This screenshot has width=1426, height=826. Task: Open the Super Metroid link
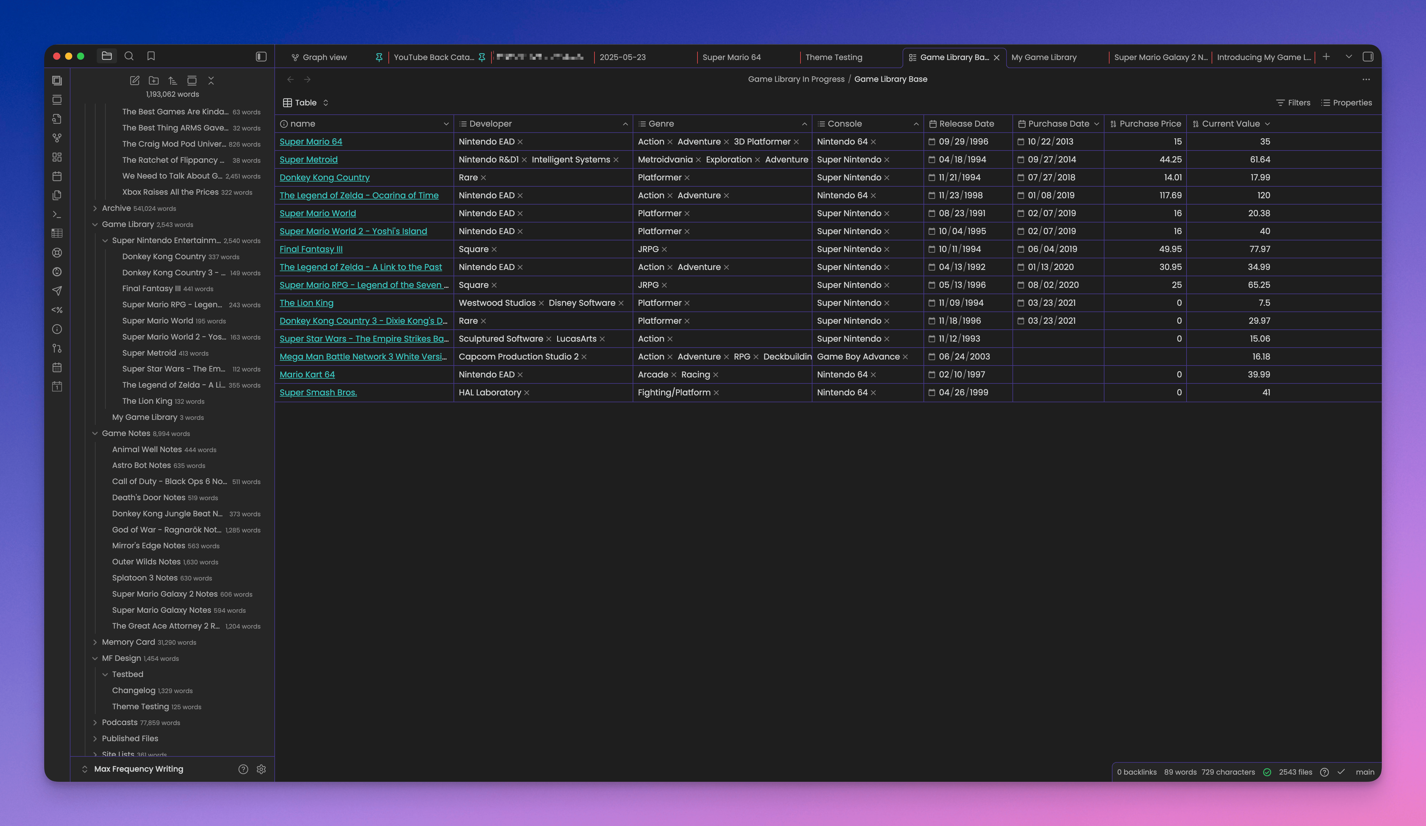308,159
